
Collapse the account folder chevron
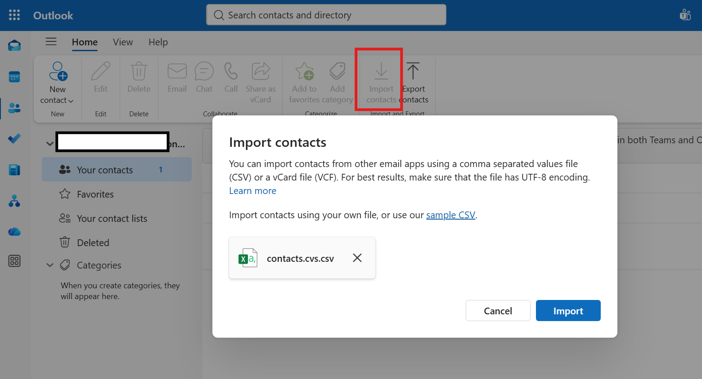click(50, 144)
